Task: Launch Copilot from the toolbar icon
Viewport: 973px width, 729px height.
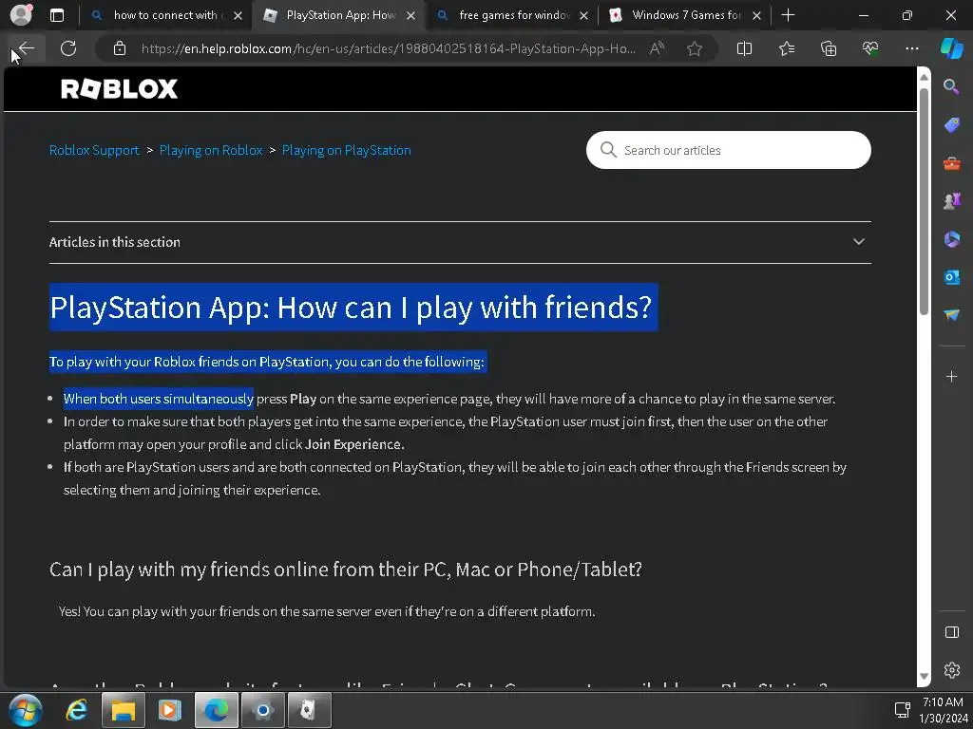Action: 951,48
